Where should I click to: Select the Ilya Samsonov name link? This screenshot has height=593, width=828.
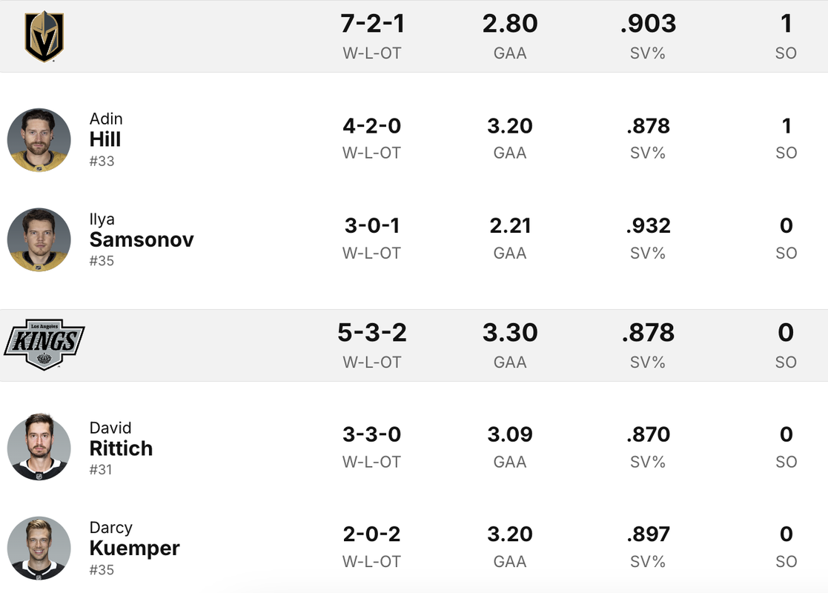pyautogui.click(x=142, y=230)
